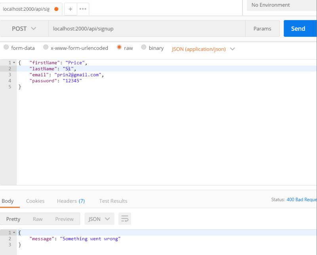
Task: Click the line-wrap icon in response toolbar
Action: (125, 219)
